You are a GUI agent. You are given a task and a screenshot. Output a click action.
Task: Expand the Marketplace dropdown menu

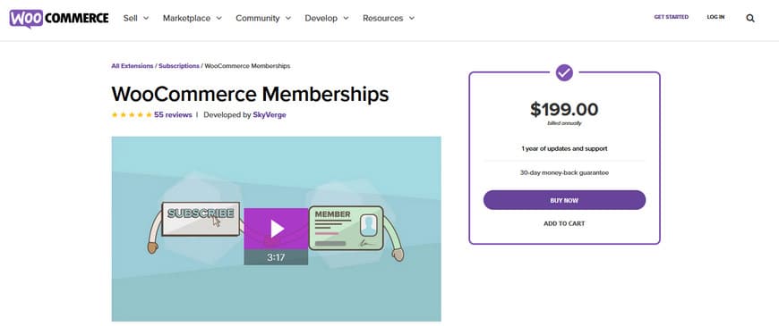pos(193,19)
